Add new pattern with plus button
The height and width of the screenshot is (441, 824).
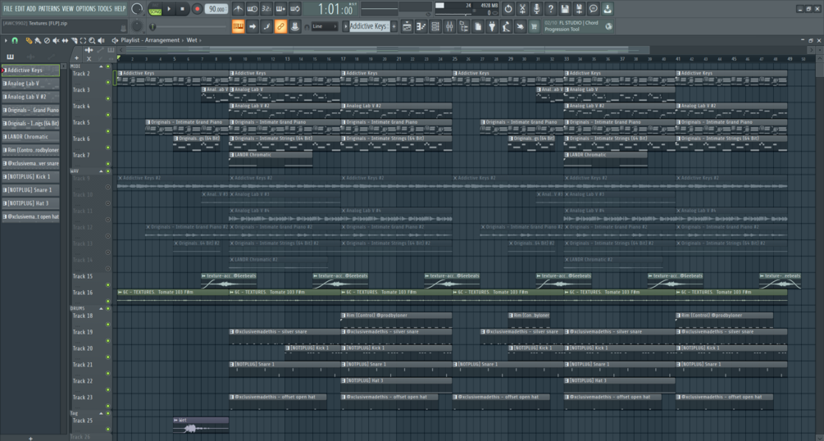click(394, 26)
